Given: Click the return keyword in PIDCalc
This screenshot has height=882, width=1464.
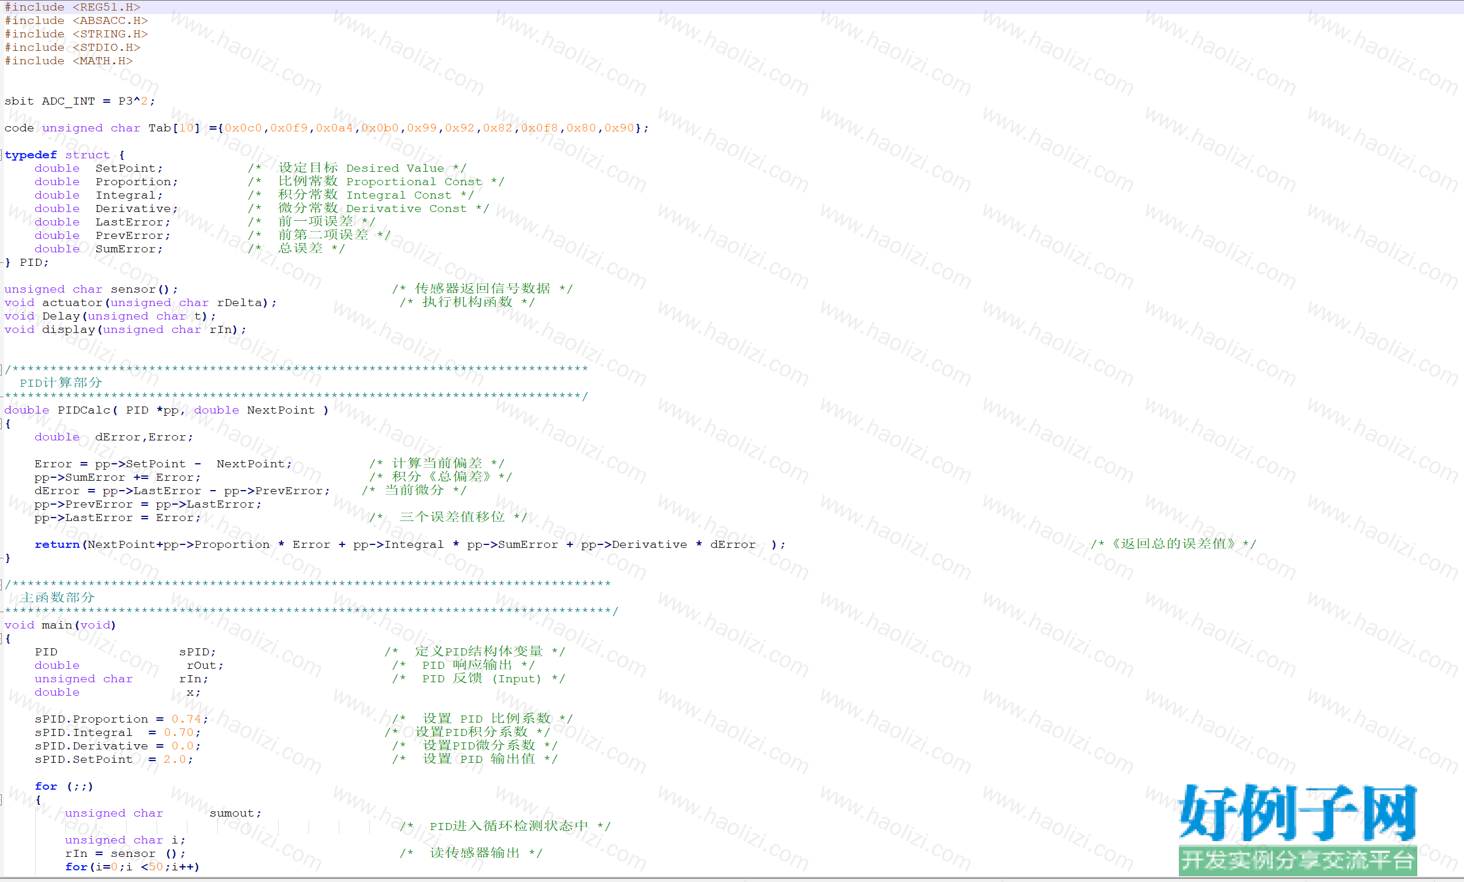Looking at the screenshot, I should click(57, 544).
